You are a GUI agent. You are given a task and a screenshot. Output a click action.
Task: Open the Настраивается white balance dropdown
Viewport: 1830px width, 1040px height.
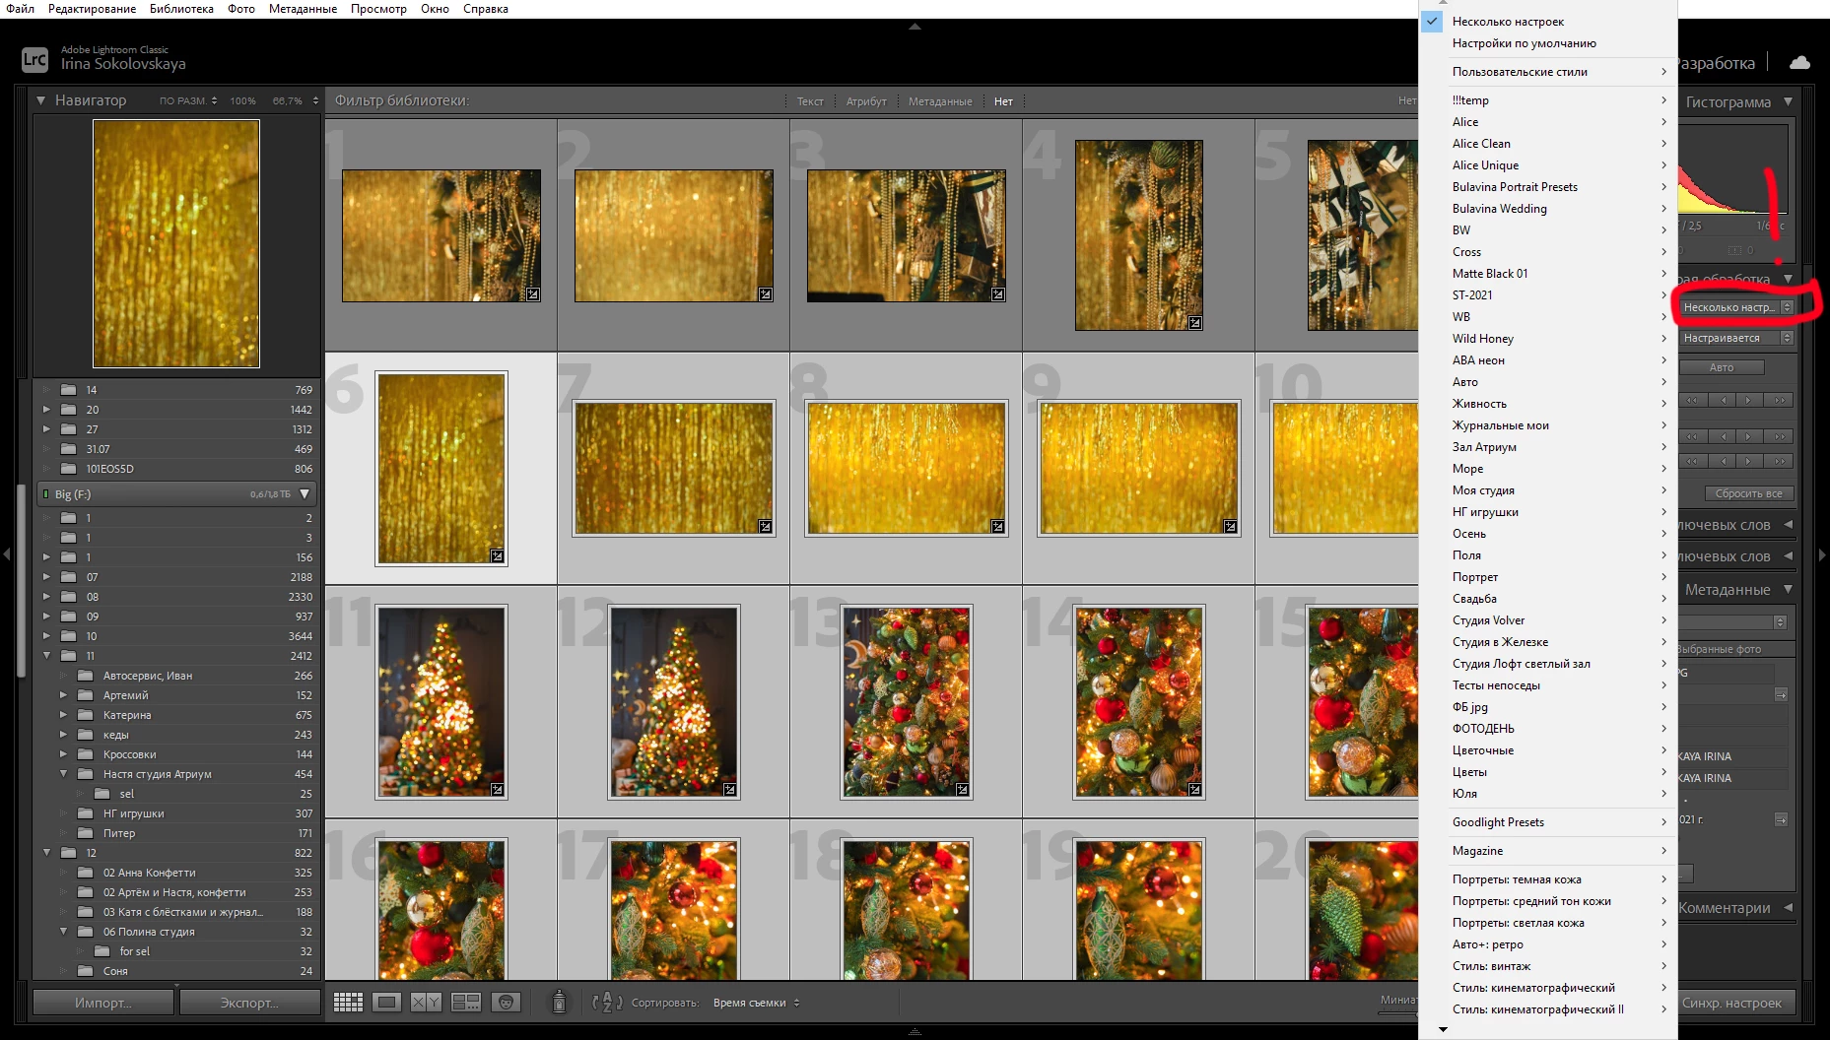(x=1736, y=338)
